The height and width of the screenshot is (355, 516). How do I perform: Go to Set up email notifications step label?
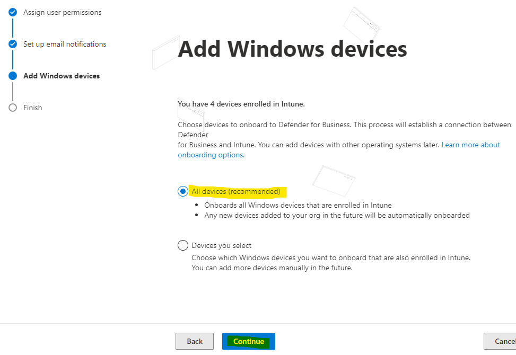coord(65,44)
